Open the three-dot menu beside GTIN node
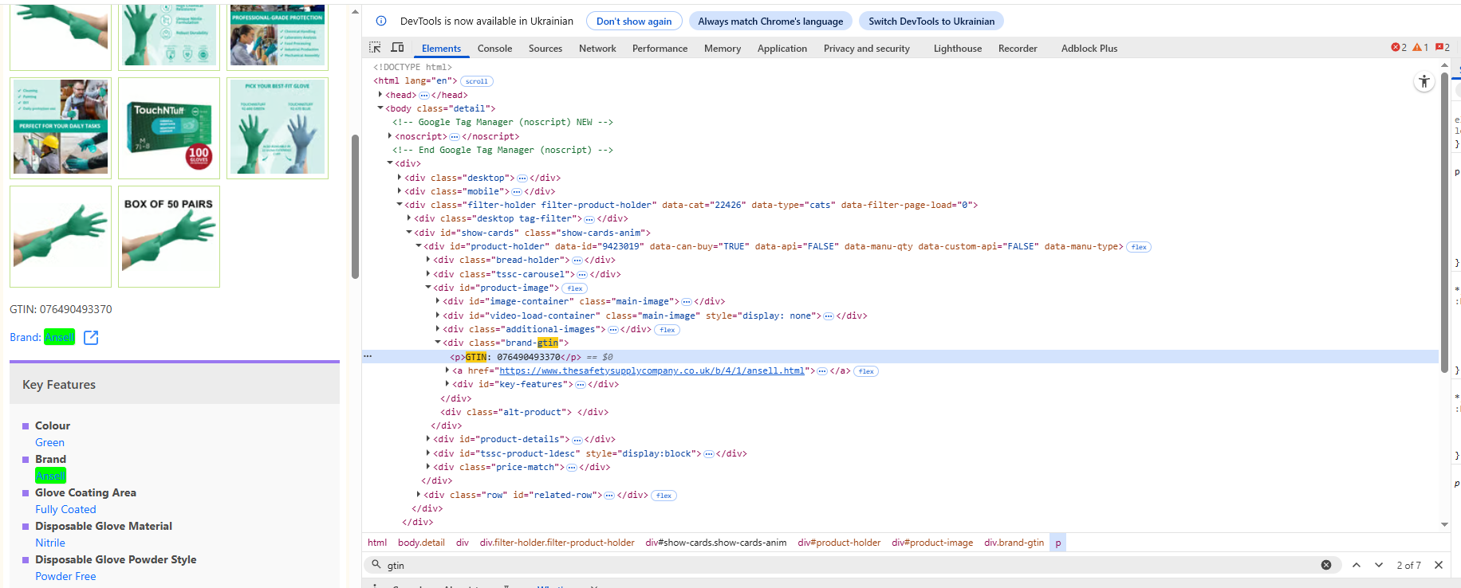This screenshot has width=1461, height=588. pos(368,356)
